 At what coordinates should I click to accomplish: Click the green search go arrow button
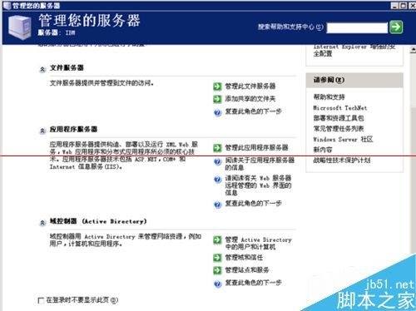pos(396,27)
